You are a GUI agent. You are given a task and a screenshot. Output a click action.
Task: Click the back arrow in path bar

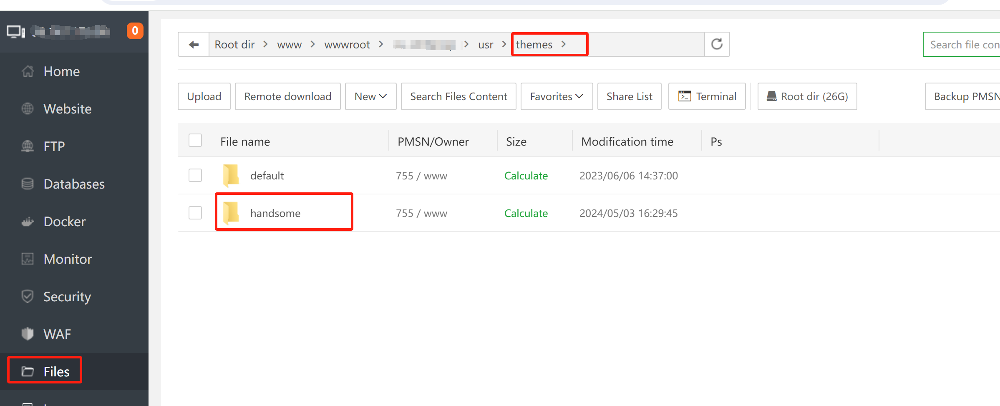[194, 44]
